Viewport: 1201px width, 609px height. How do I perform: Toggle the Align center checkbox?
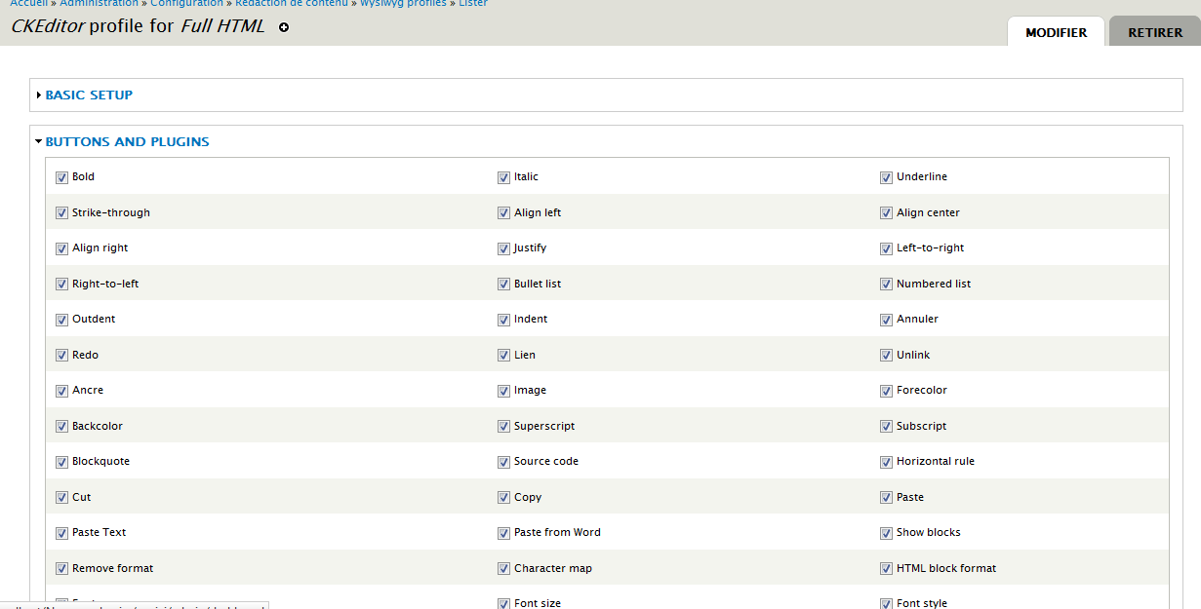886,213
